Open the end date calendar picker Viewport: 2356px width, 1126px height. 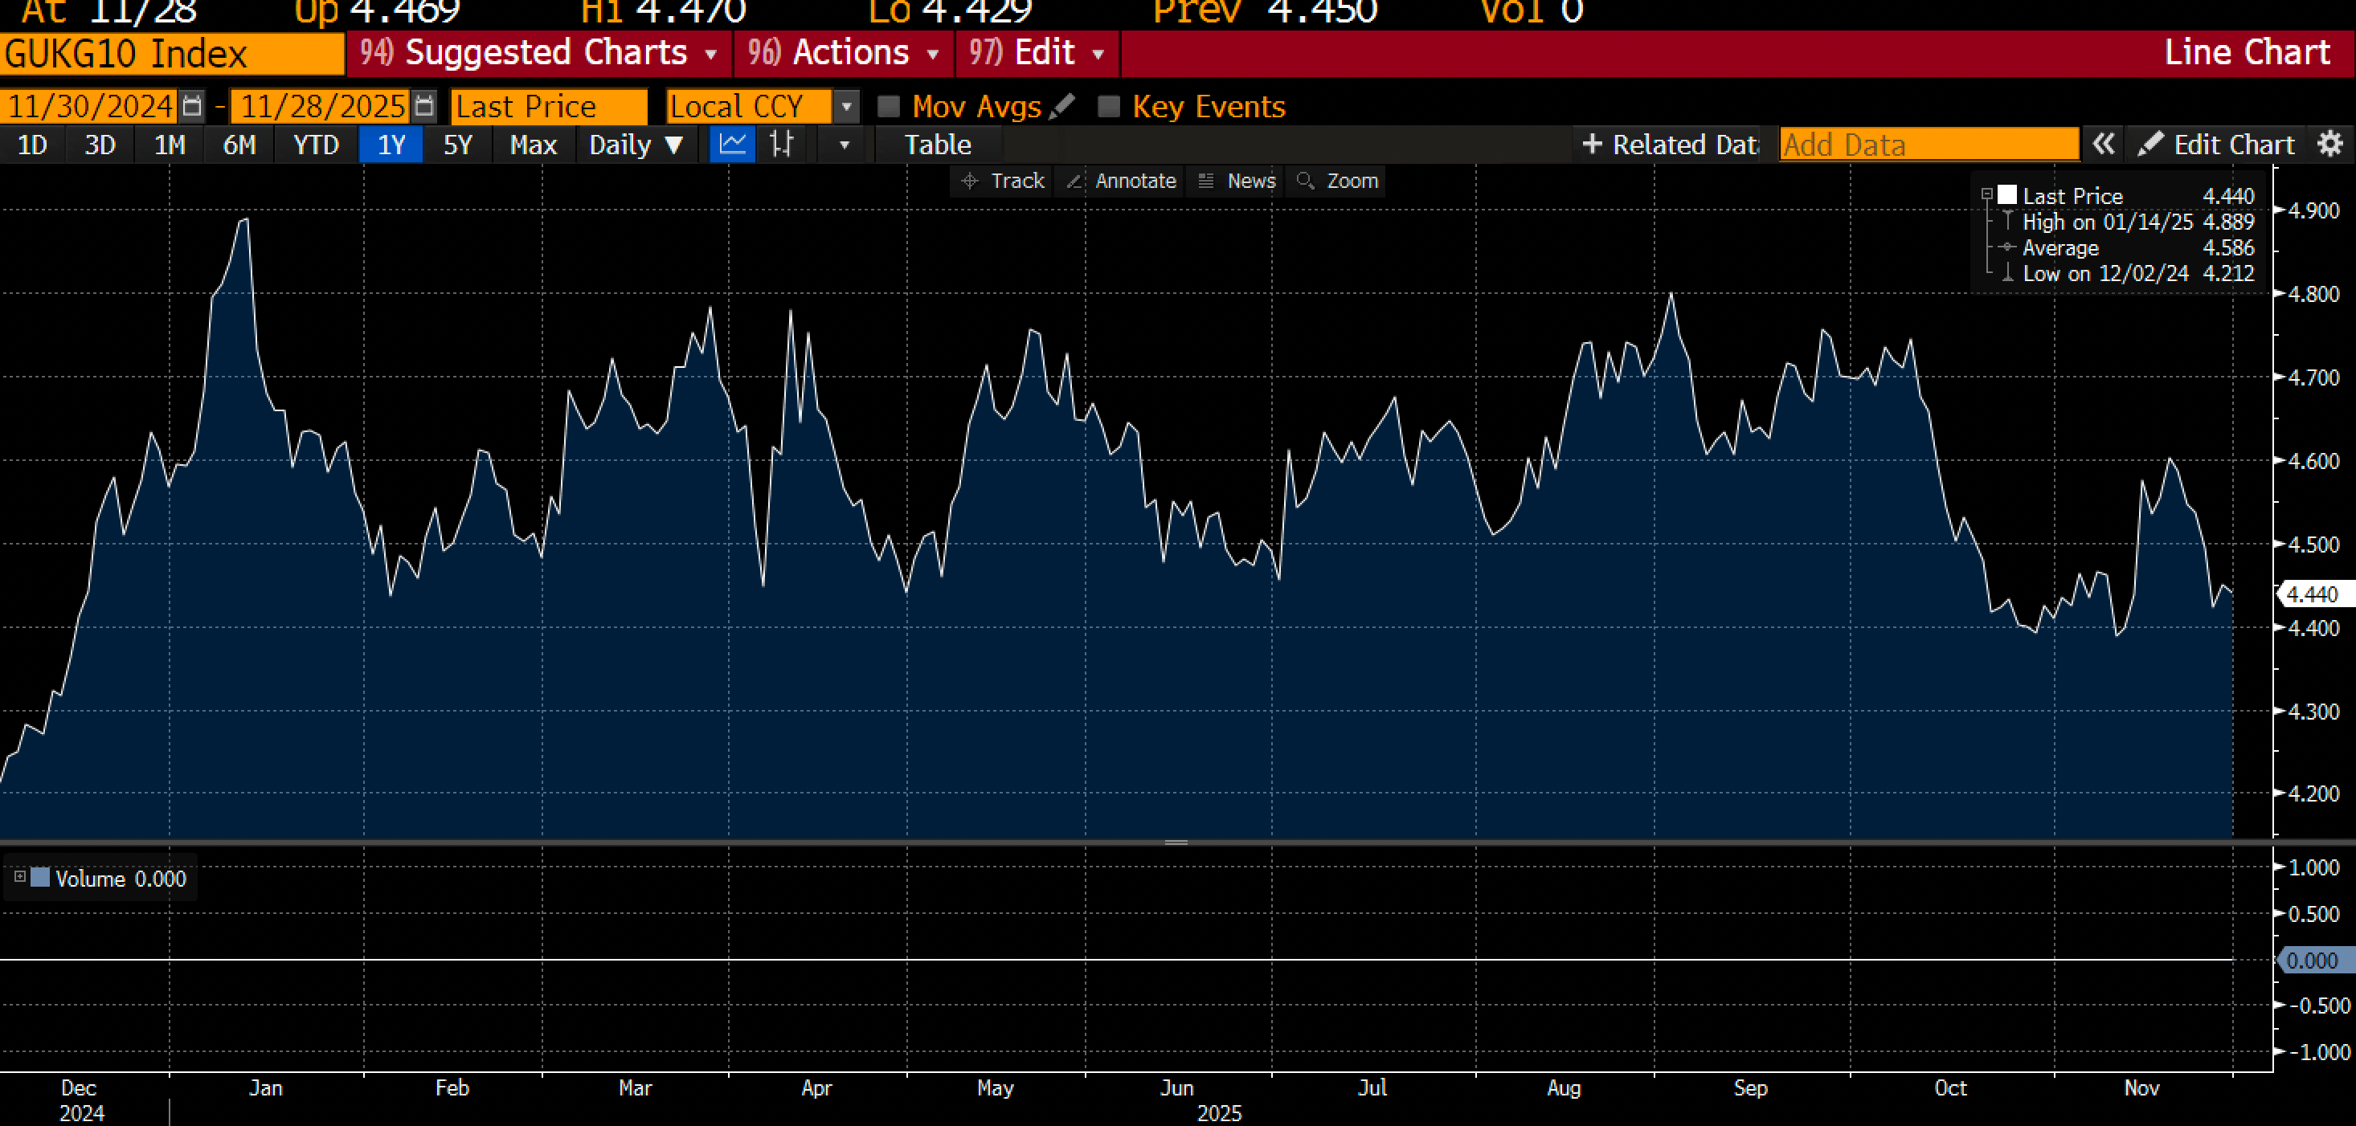pyautogui.click(x=423, y=106)
